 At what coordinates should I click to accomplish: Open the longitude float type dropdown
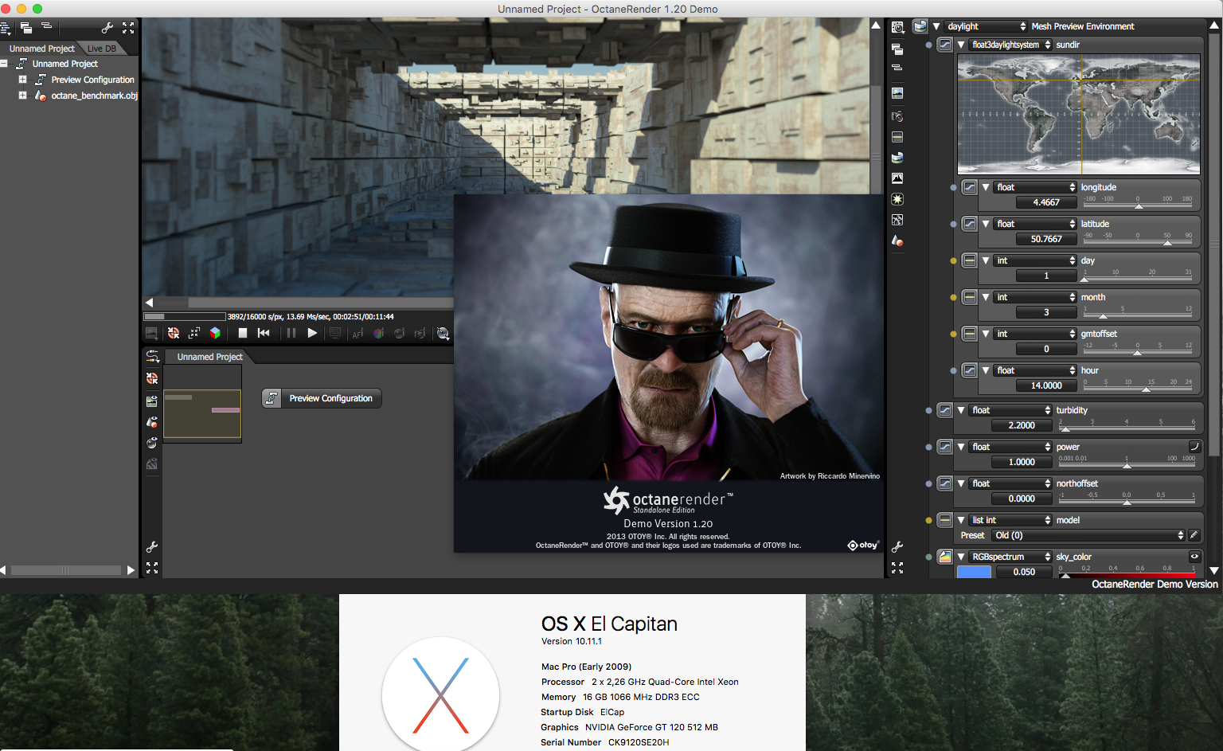pos(1036,187)
